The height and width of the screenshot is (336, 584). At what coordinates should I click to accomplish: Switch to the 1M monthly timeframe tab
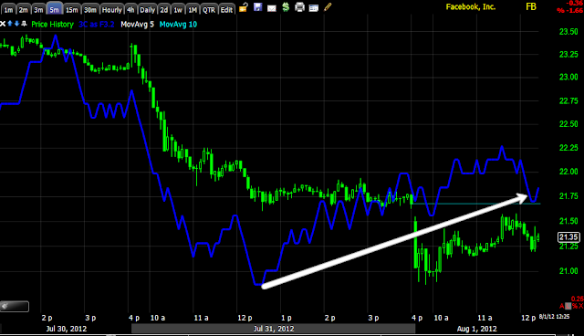click(193, 10)
